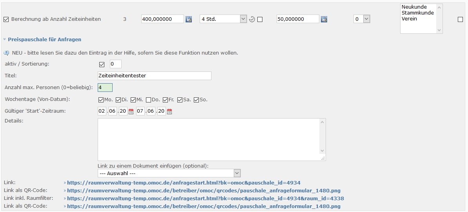Viewport: 468px width, 212px height.
Task: Tick checkbox right of customer type list
Action: coord(460,19)
